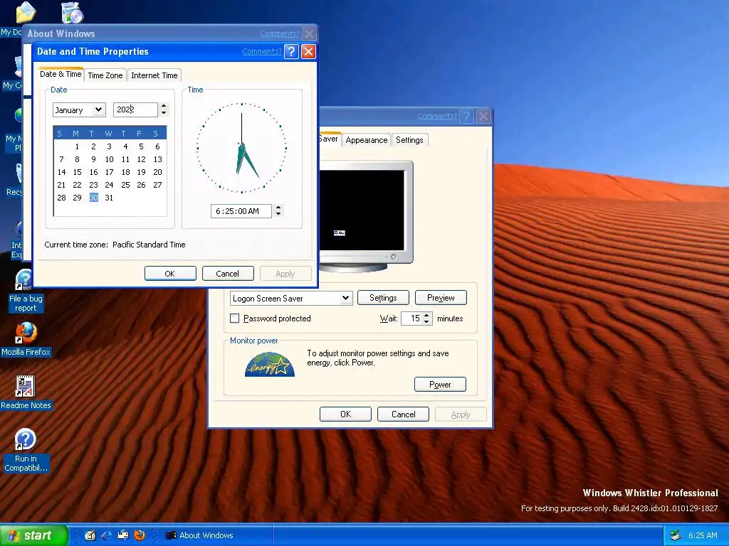Click the system tray network icon
This screenshot has height=546, width=729.
[x=676, y=535]
